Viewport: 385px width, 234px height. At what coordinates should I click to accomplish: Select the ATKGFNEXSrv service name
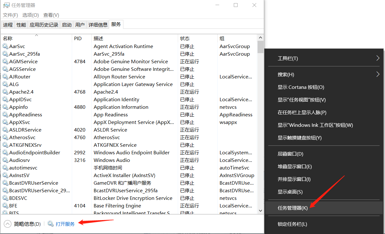click(25, 145)
